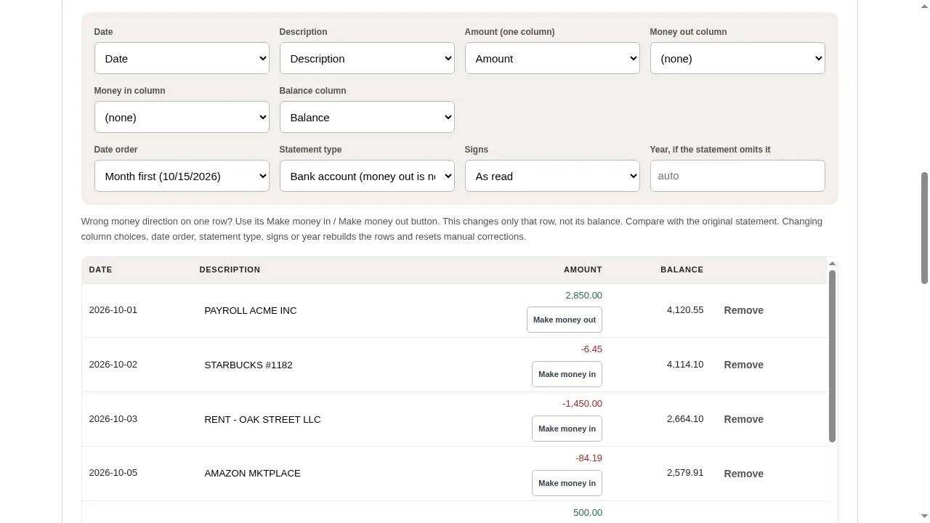Click the date 2026-10-02
This screenshot has height=523, width=930.
pos(113,365)
